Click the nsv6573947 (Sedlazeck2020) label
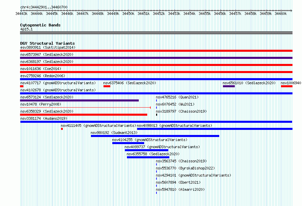302x206 pixels. 47,54
